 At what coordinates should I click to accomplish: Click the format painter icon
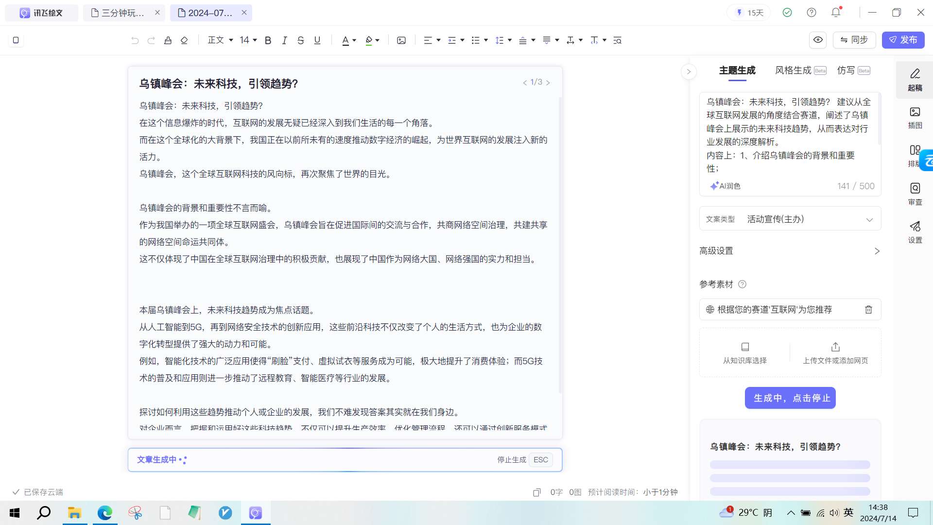click(168, 40)
